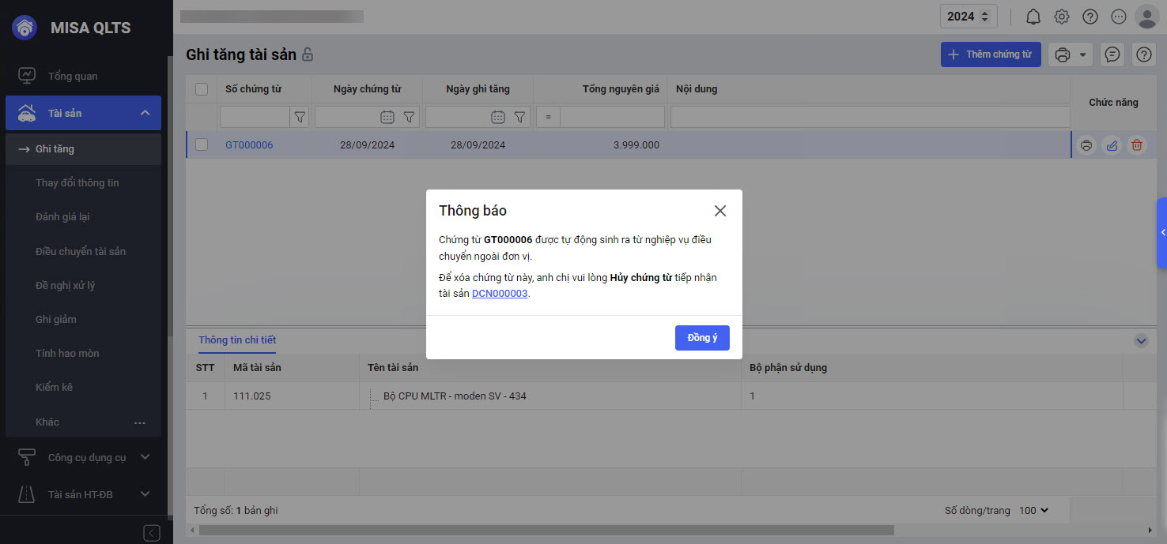The image size is (1167, 544).
Task: Check the box for row GT000006
Action: [x=202, y=145]
